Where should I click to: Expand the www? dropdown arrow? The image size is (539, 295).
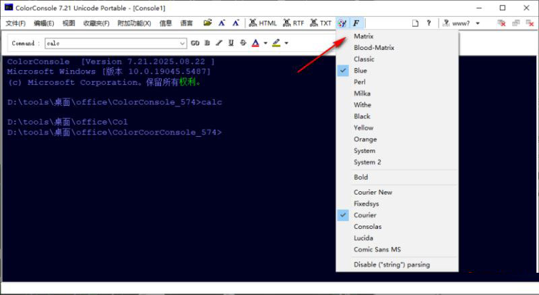click(478, 24)
